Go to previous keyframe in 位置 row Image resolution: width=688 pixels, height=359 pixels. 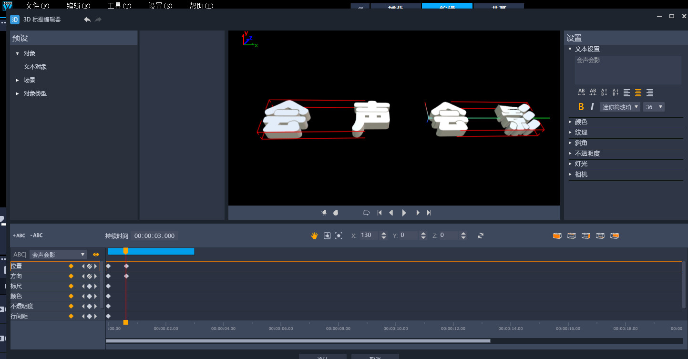pyautogui.click(x=83, y=266)
